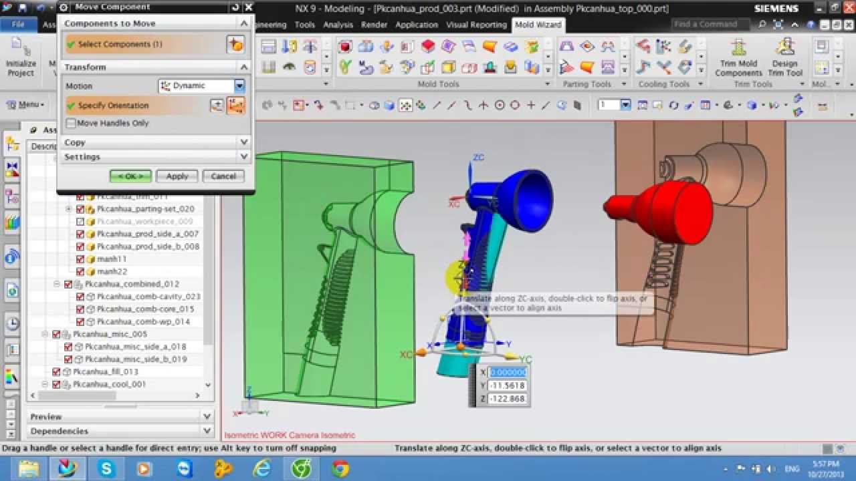
Task: Toggle Pkcanhua_fill_013 checkbox
Action: click(x=56, y=372)
